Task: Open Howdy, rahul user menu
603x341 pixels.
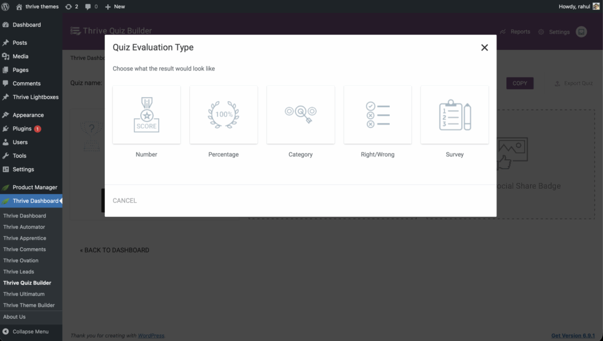Action: pyautogui.click(x=576, y=6)
